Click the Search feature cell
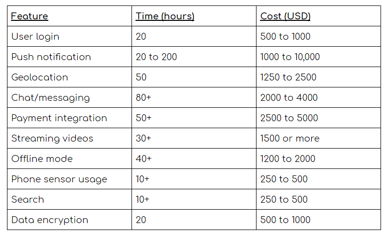 click(x=28, y=200)
